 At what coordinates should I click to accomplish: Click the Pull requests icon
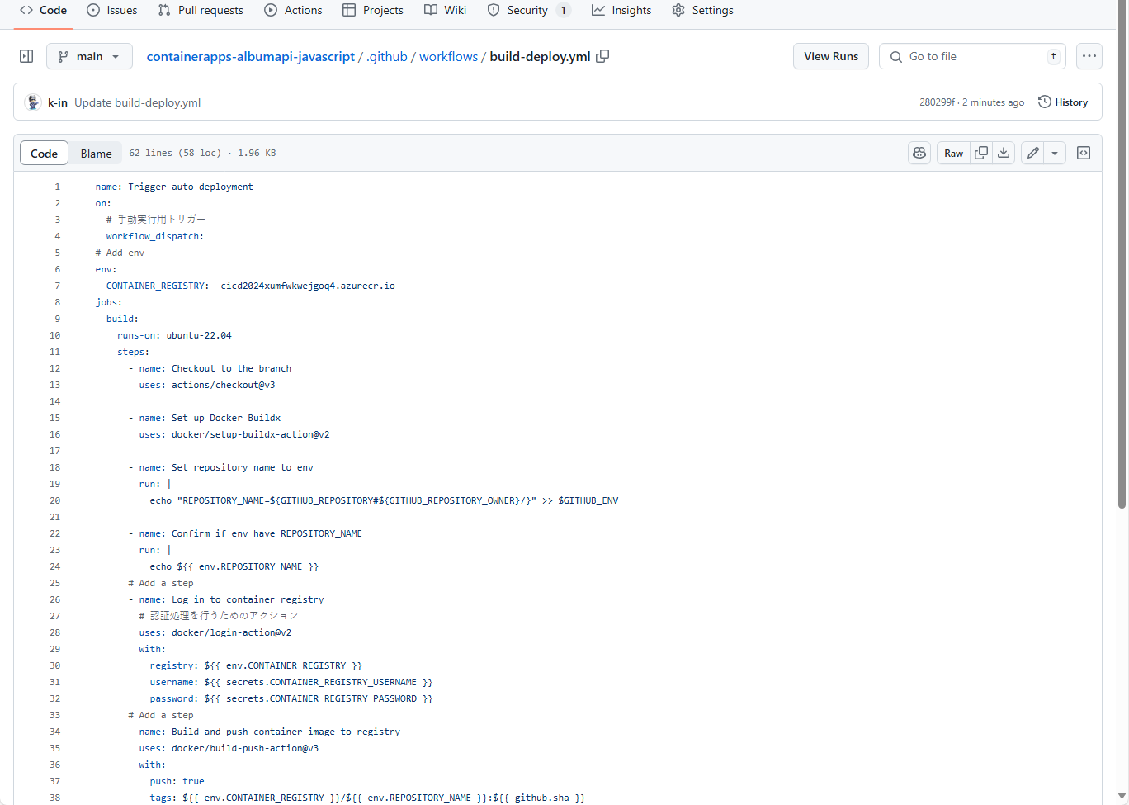click(x=164, y=10)
